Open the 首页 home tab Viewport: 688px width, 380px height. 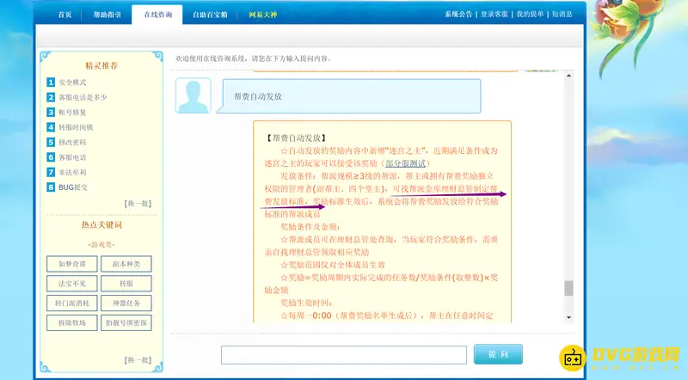coord(65,15)
